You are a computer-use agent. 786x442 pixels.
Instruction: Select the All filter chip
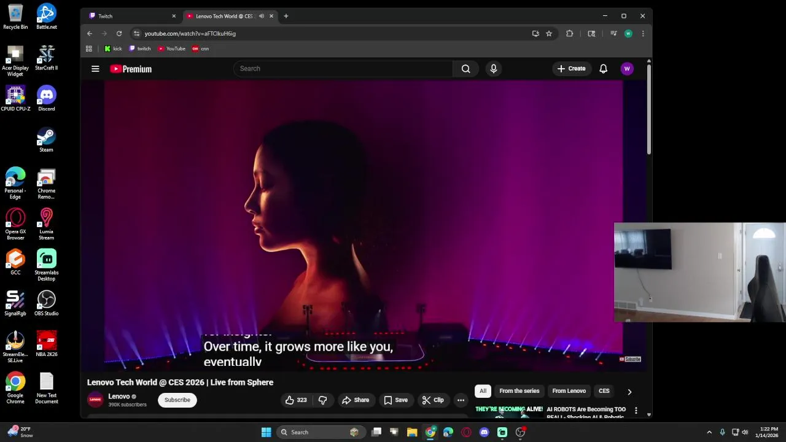pos(483,391)
